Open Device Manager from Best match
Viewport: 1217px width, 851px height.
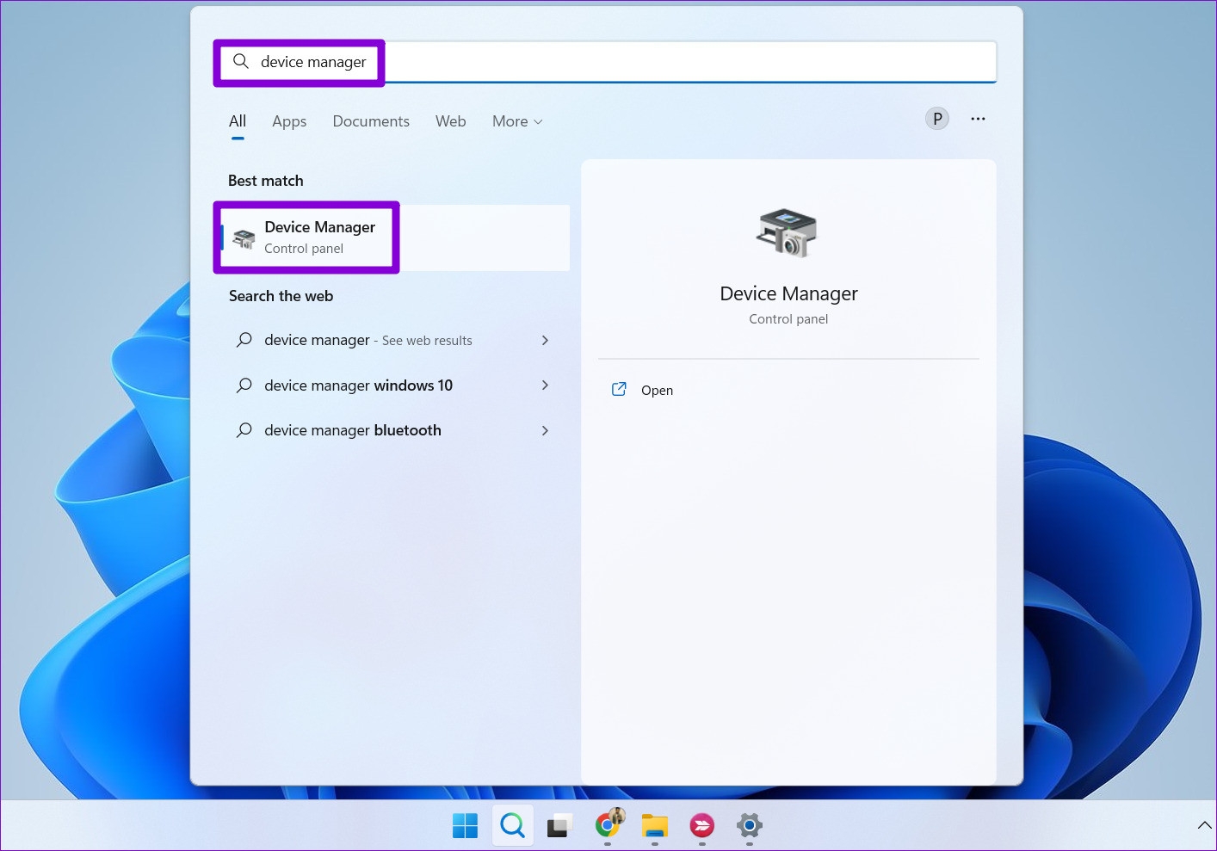tap(319, 236)
